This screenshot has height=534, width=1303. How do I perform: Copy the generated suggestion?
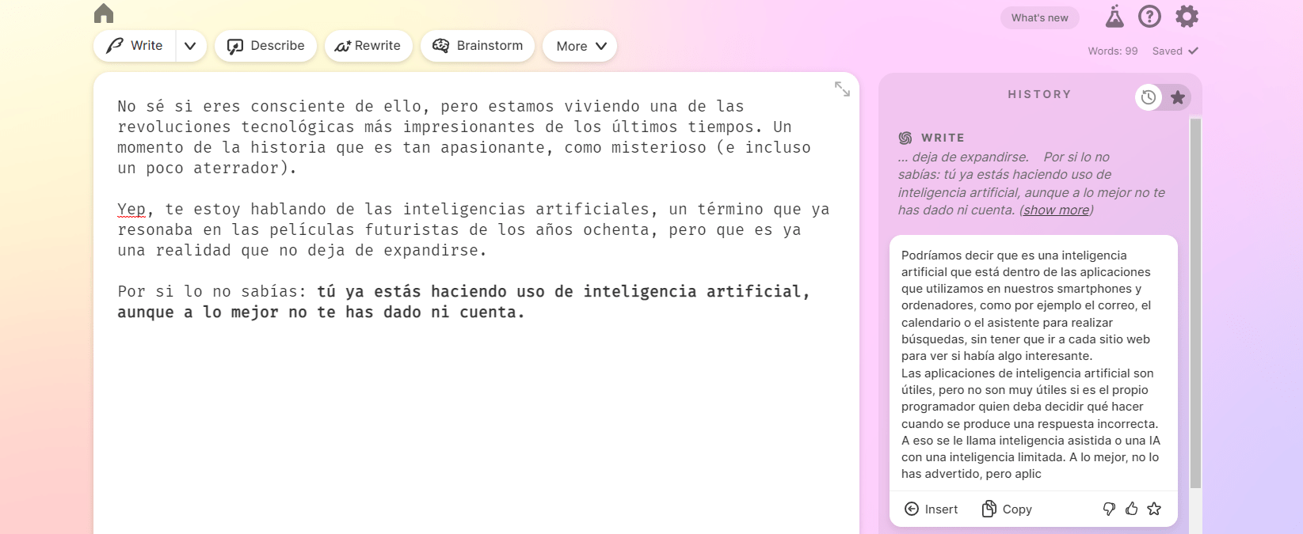click(1007, 509)
